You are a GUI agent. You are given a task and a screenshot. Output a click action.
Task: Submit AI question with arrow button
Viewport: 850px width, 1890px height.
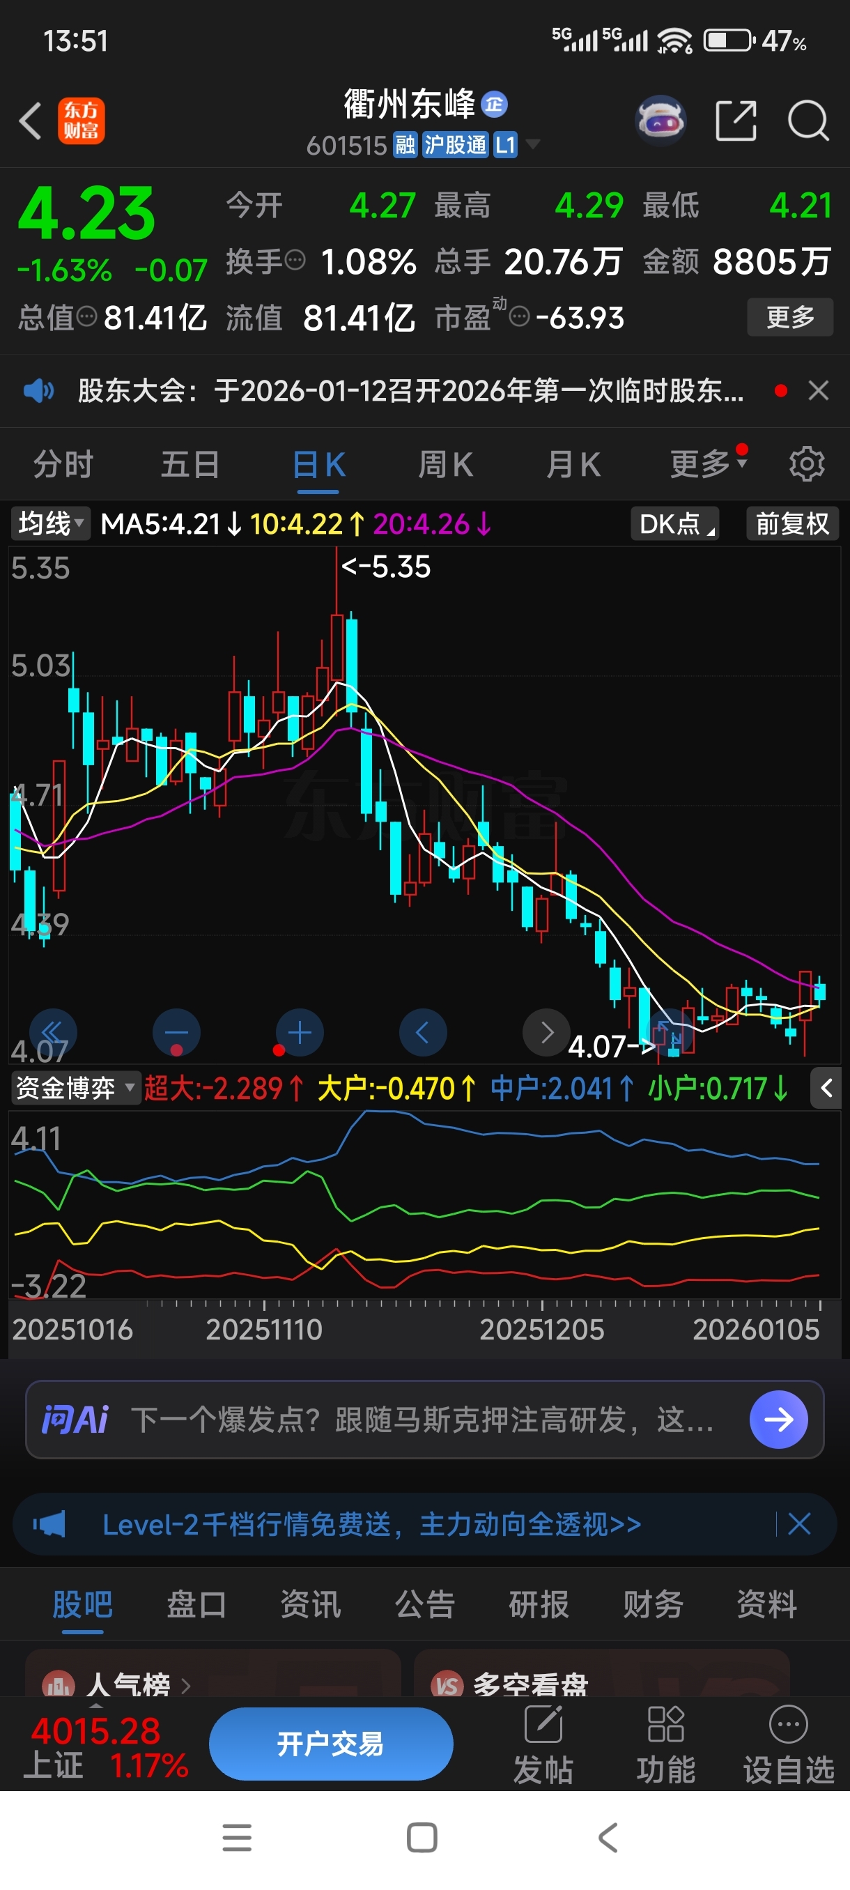click(778, 1420)
